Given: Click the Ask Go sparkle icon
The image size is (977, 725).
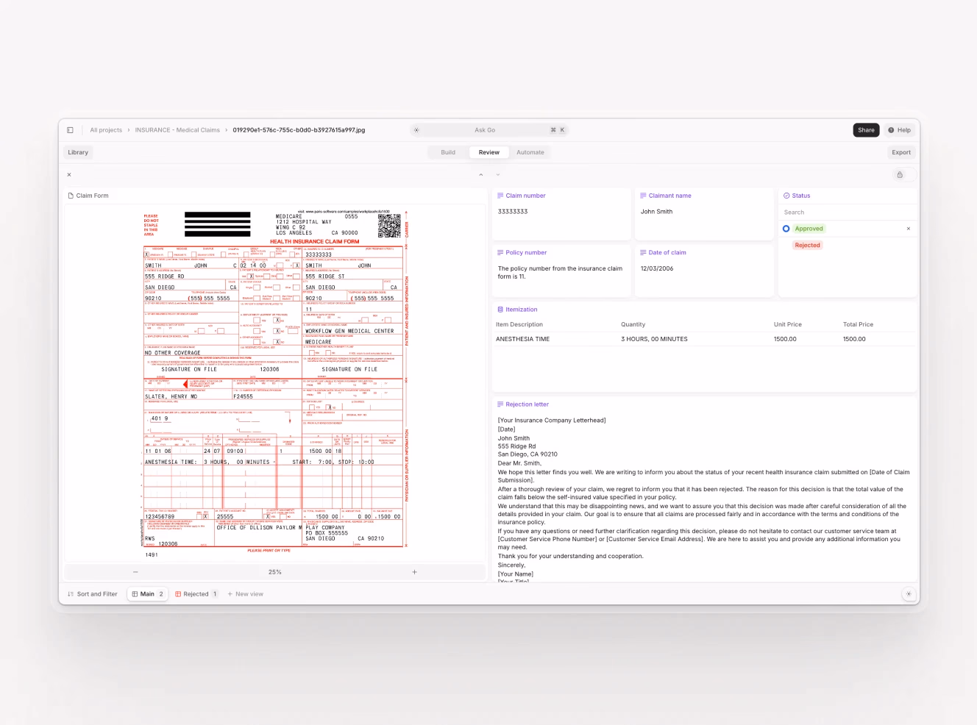Looking at the screenshot, I should coord(416,130).
